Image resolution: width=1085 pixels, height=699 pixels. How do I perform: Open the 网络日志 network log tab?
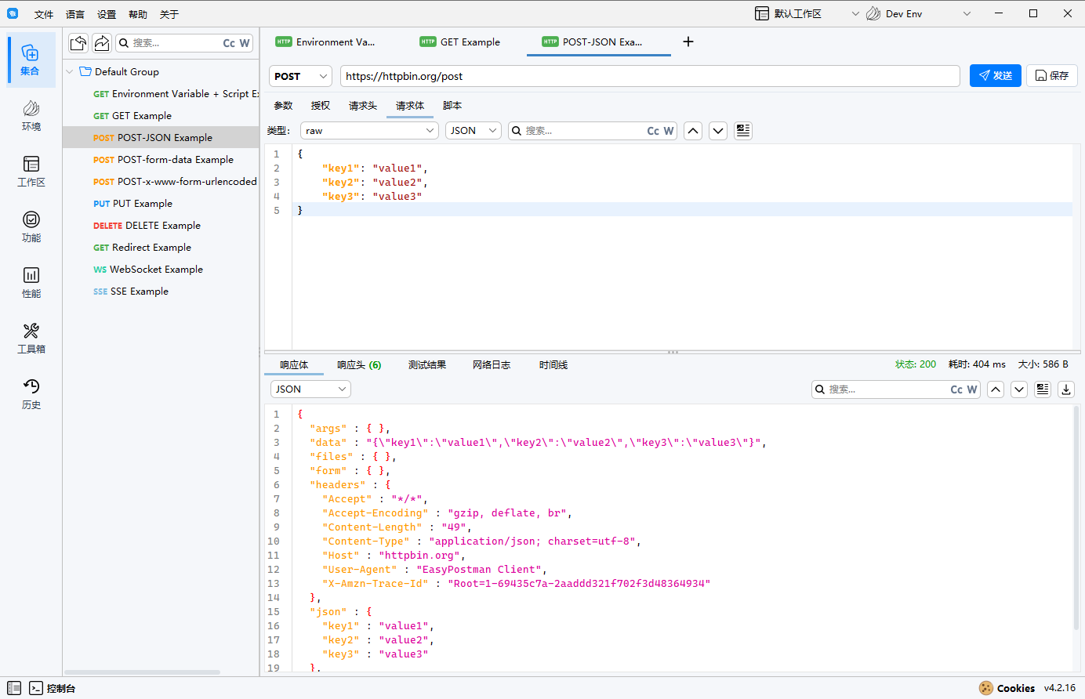pos(491,365)
